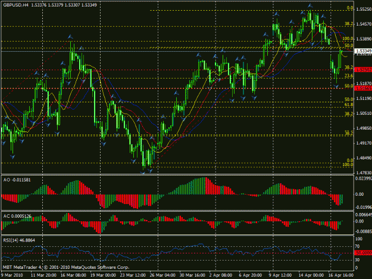This screenshot has width=372, height=279.
Task: Click the 11 Mar 20:00 time label
Action: point(43,275)
